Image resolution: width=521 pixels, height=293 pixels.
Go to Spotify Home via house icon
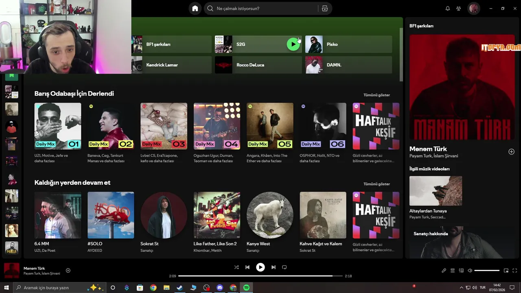pyautogui.click(x=195, y=9)
